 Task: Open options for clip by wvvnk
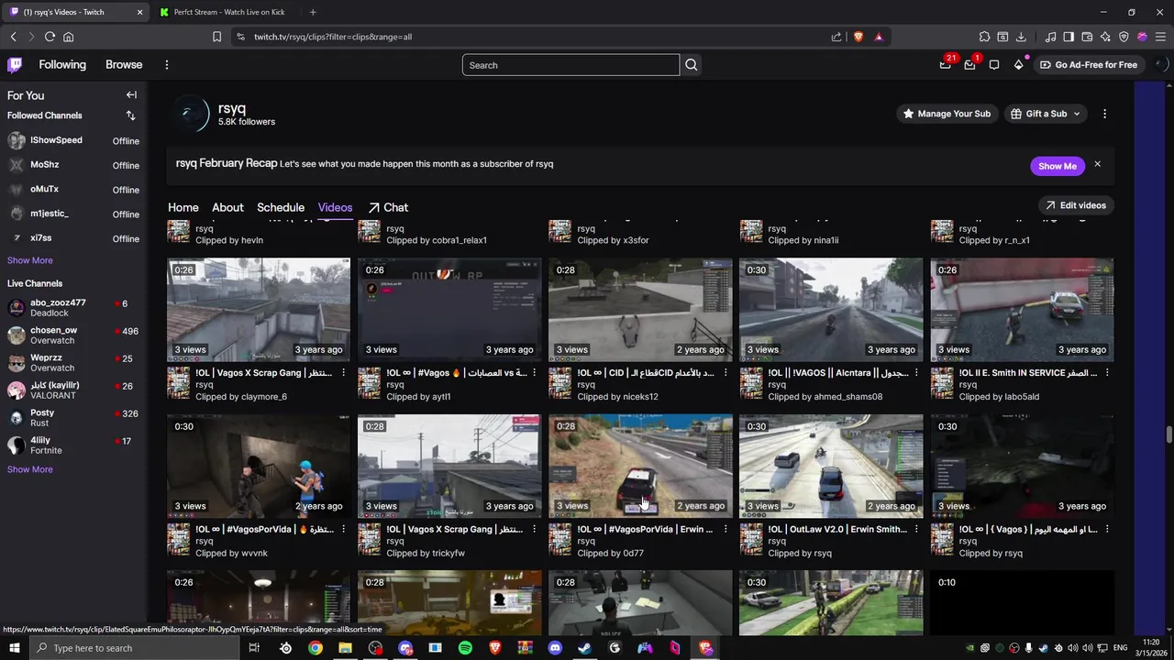344,529
